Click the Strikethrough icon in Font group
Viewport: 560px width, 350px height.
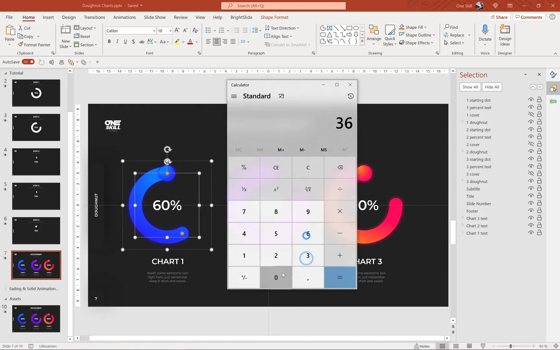[x=142, y=41]
